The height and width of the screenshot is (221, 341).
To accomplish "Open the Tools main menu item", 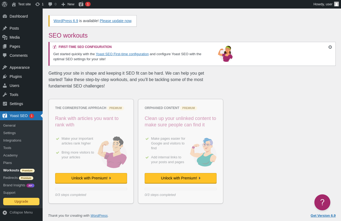I will click(21, 95).
